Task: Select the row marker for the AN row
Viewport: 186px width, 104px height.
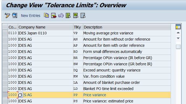Action: tap(5, 39)
